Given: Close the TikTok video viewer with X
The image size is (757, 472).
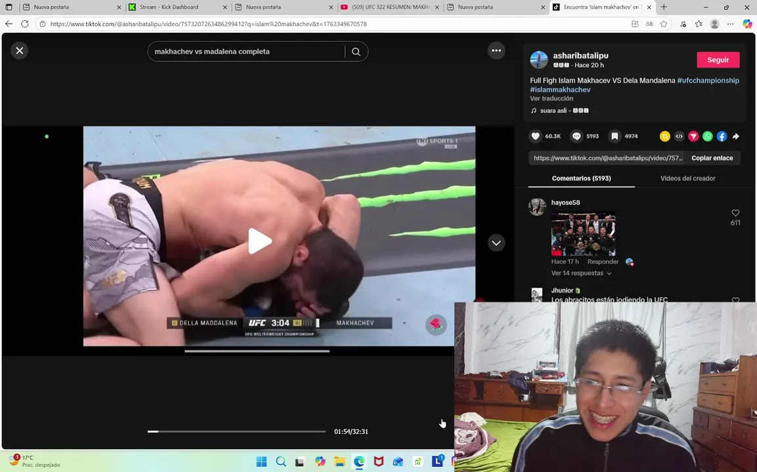Looking at the screenshot, I should pos(19,50).
